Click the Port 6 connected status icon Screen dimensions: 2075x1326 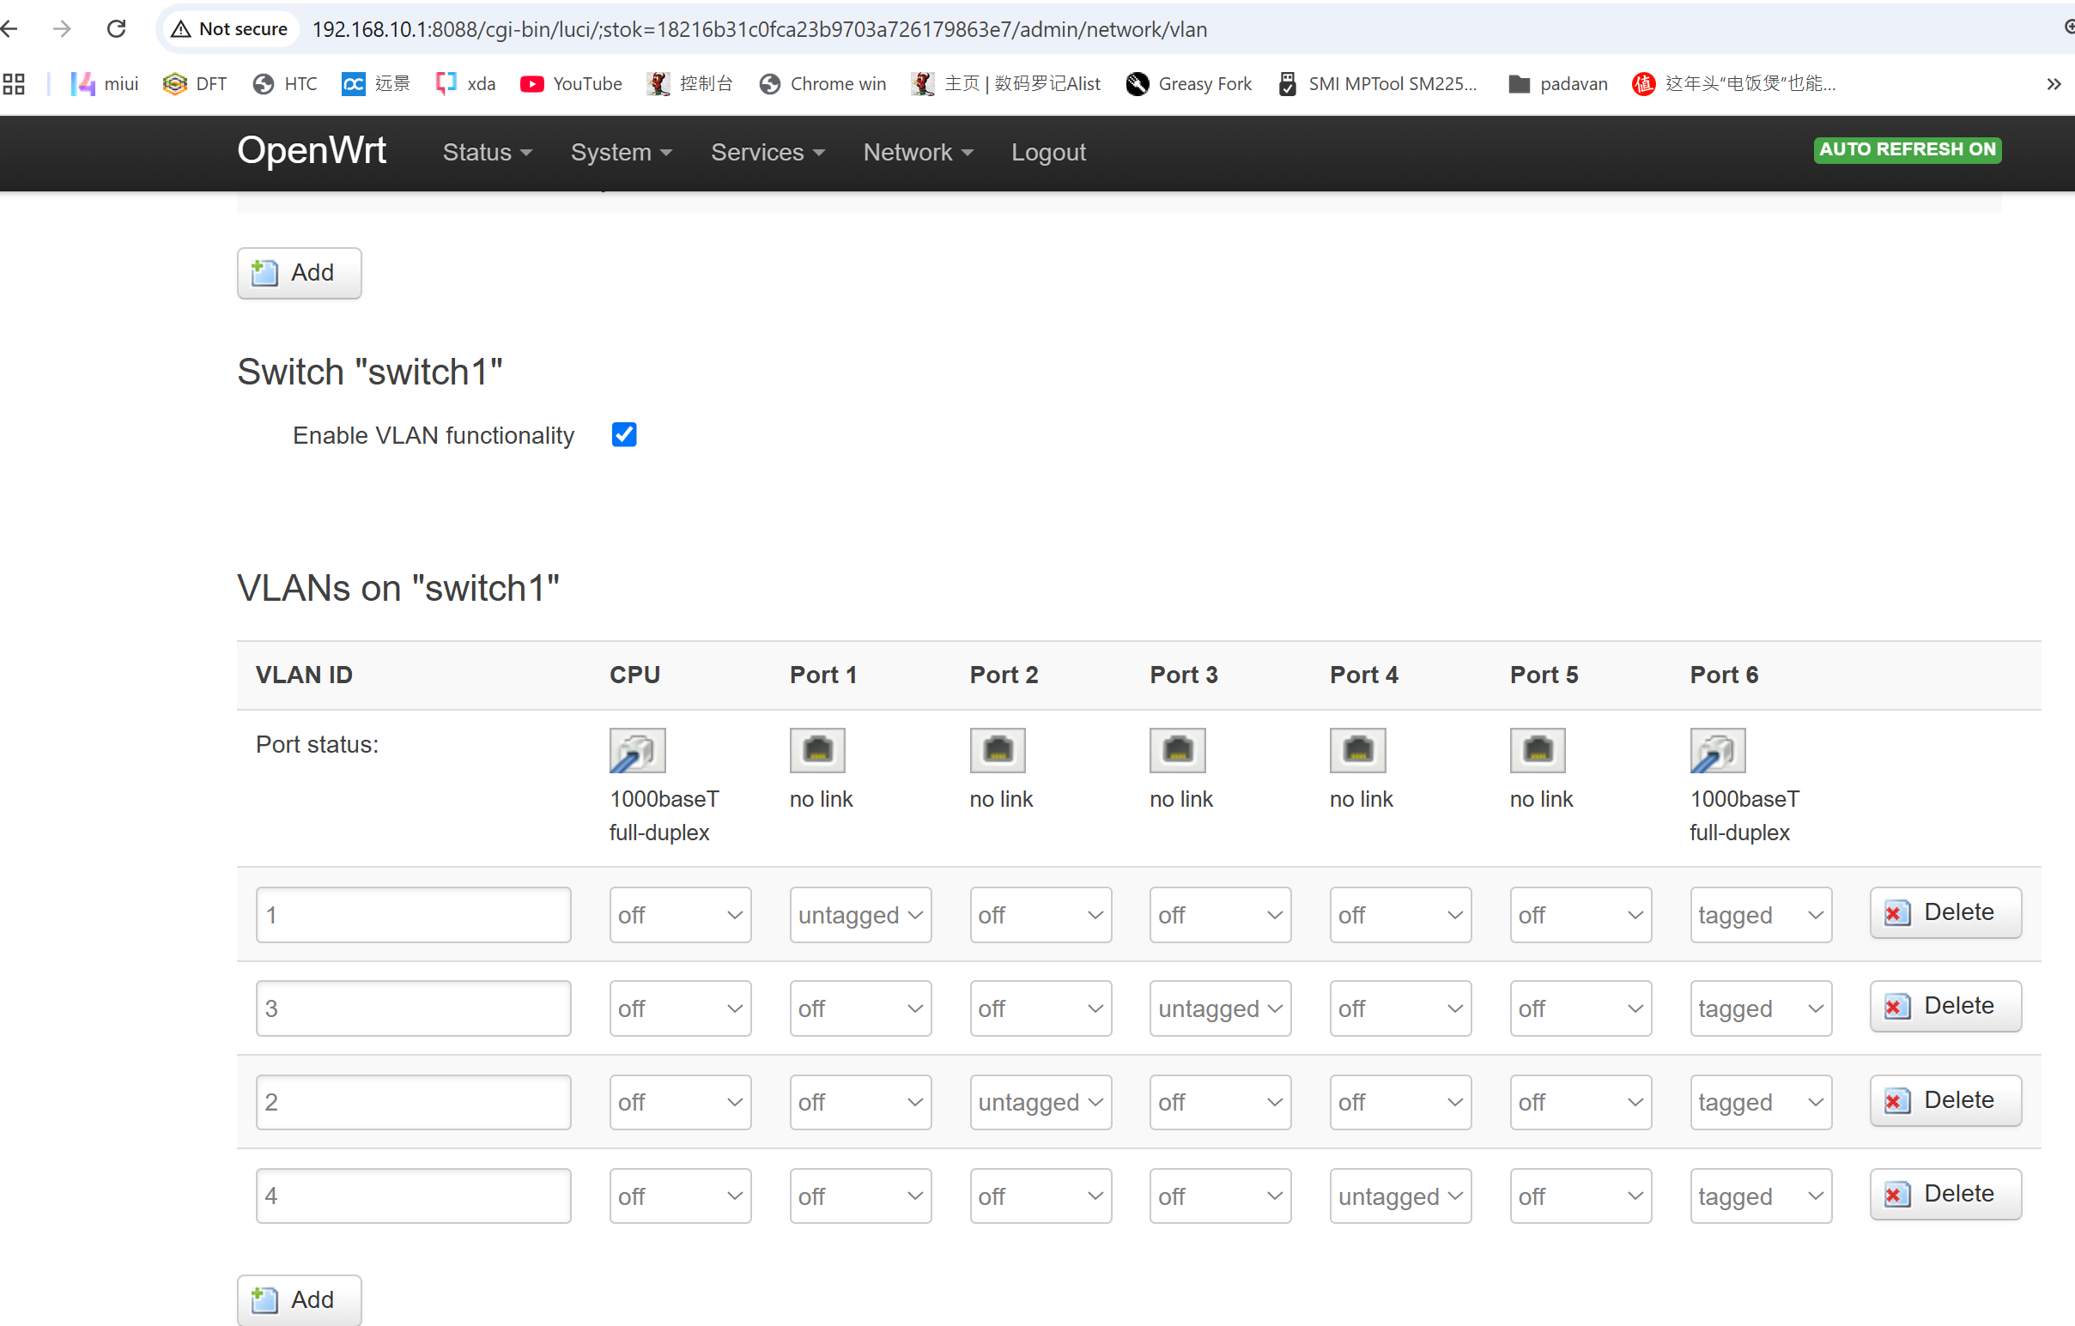pos(1717,749)
